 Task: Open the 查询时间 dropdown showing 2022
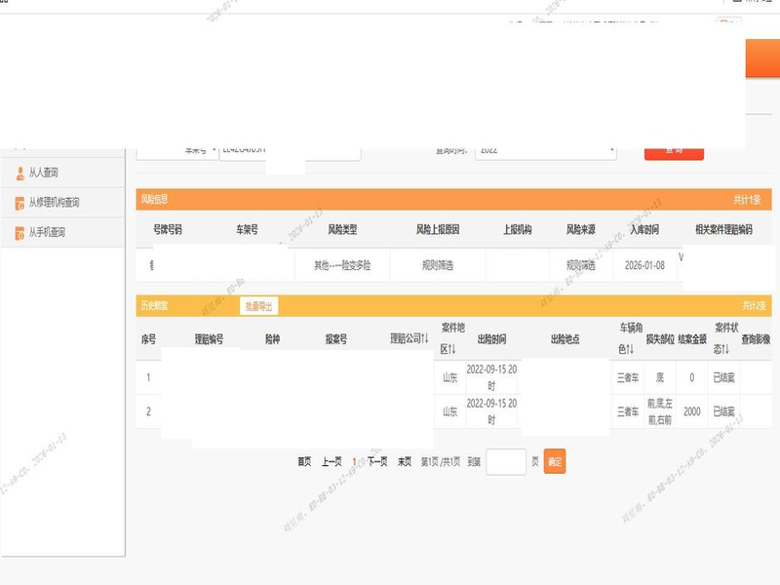coord(545,150)
